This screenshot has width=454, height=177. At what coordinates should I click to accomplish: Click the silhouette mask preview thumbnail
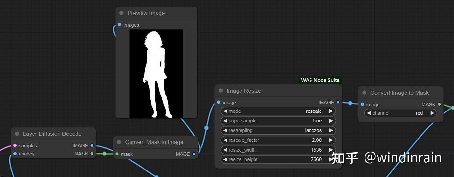tap(156, 74)
